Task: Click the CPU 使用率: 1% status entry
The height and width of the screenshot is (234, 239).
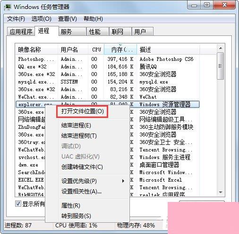Action: 76,226
